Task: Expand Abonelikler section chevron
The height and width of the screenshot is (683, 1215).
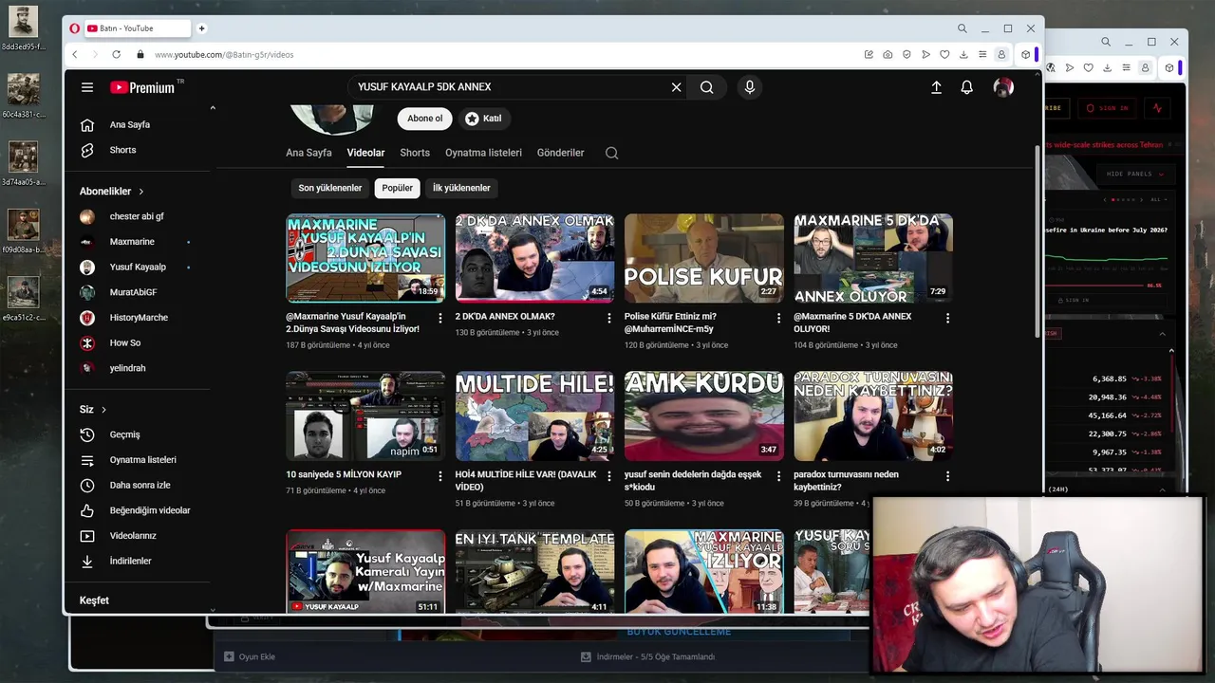Action: [x=141, y=192]
